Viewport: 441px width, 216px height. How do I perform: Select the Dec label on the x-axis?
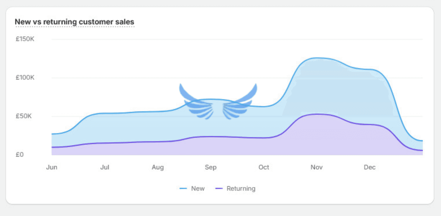coord(370,167)
